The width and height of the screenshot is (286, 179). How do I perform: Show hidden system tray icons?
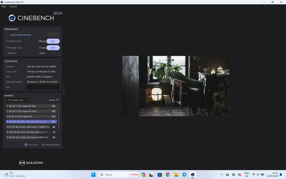tap(221, 175)
